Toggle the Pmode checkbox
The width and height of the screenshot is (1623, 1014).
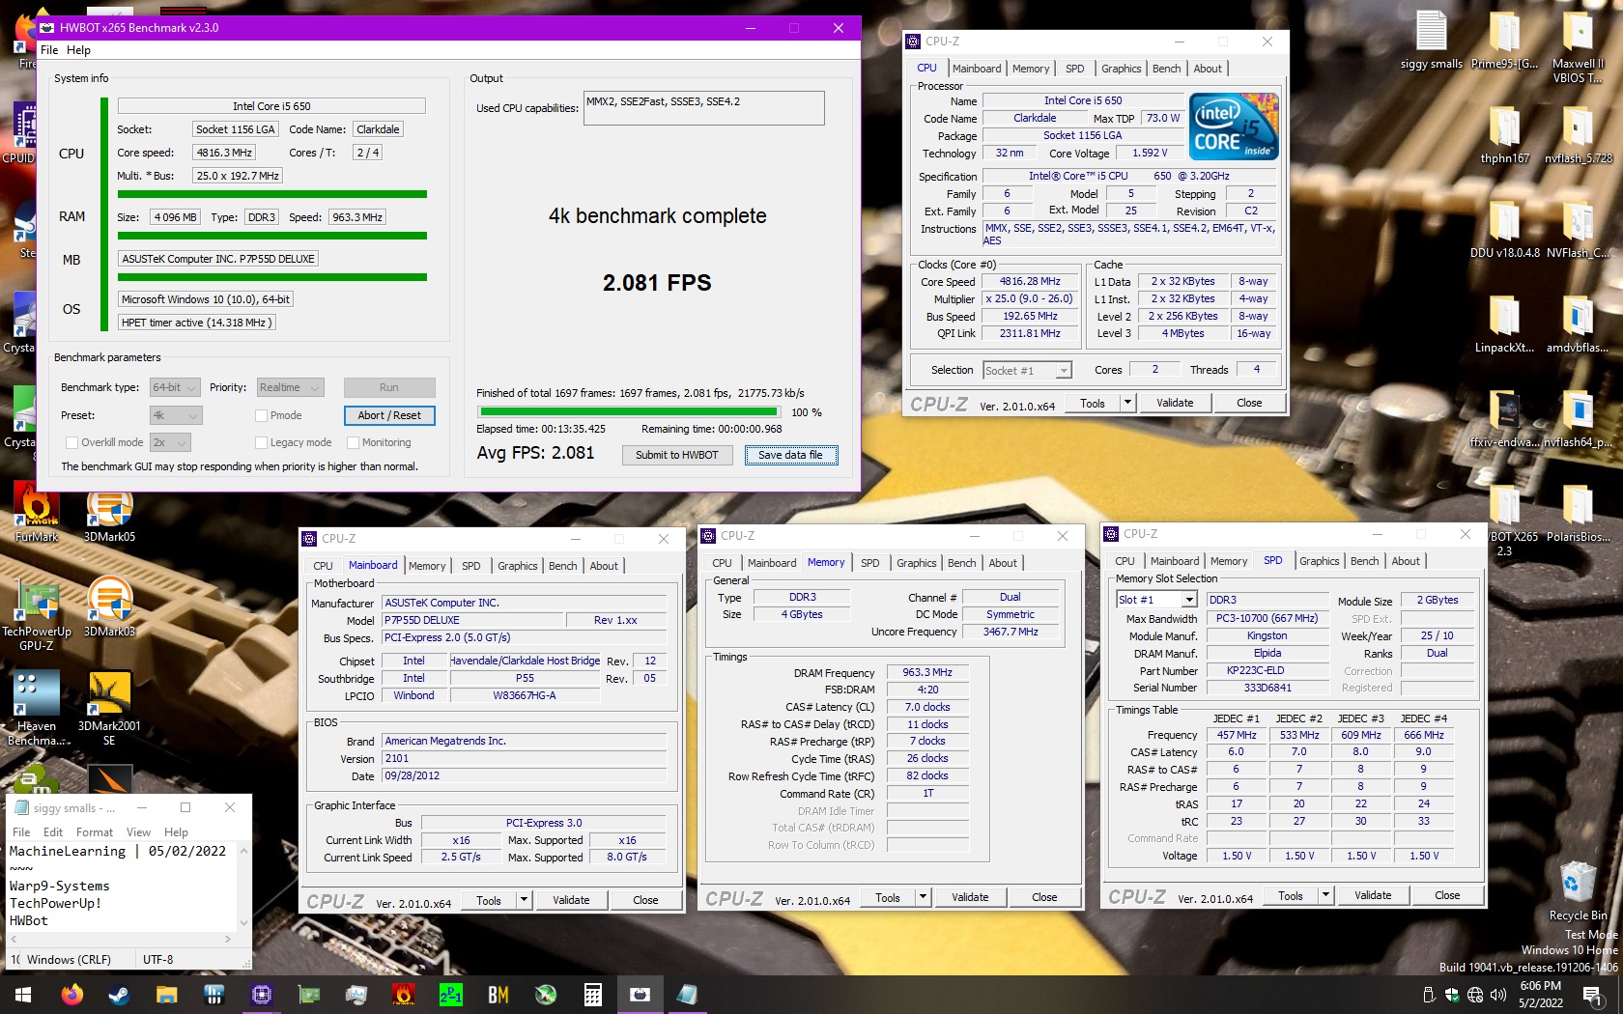tap(261, 415)
